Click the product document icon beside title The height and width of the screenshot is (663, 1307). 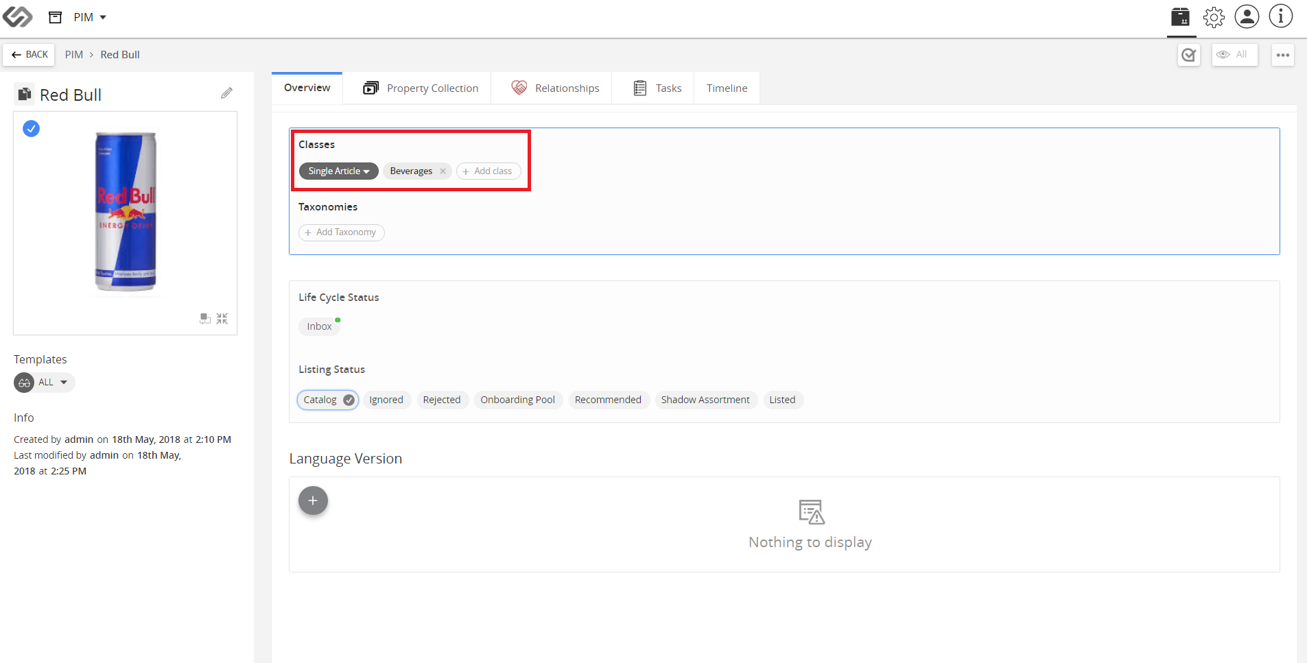pyautogui.click(x=25, y=94)
